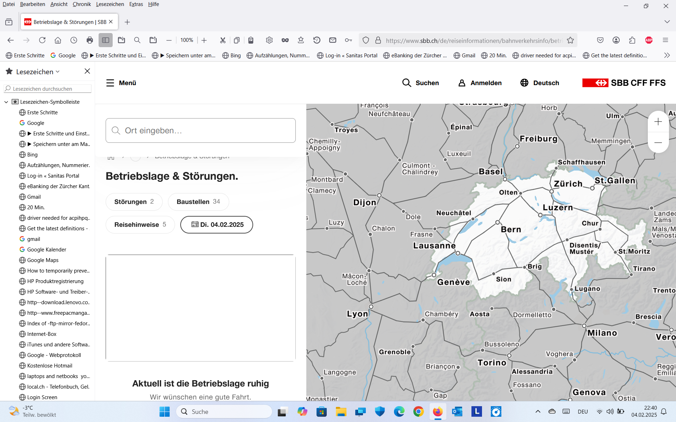Click the cut scissors icon

click(223, 40)
